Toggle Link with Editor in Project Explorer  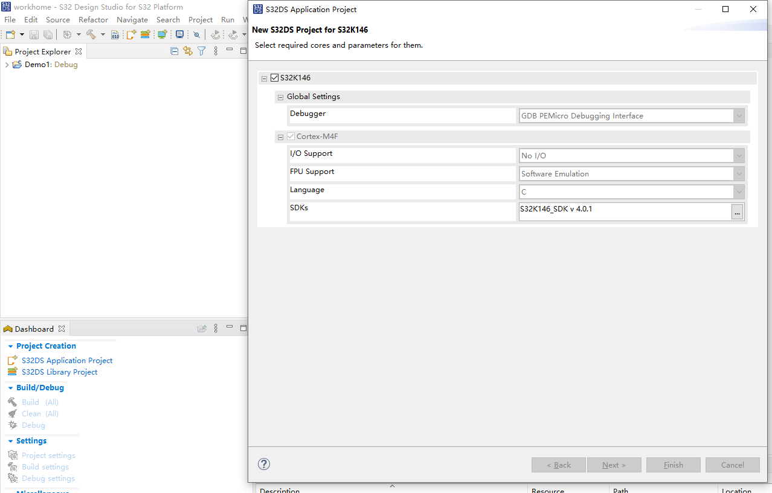click(x=188, y=51)
